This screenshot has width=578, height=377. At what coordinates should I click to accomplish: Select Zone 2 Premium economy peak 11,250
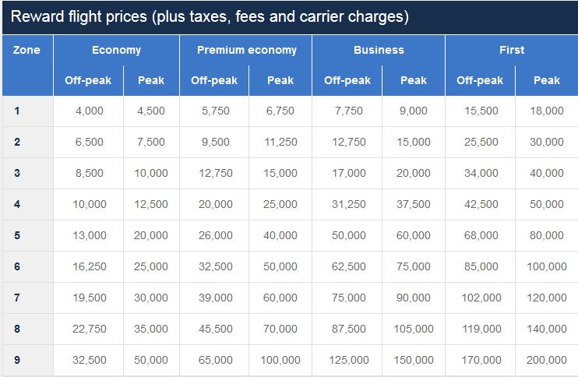click(280, 142)
